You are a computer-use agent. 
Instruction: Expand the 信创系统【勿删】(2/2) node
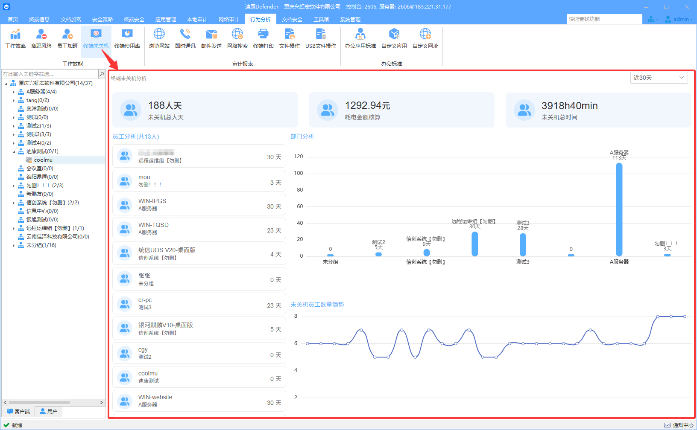pos(14,203)
